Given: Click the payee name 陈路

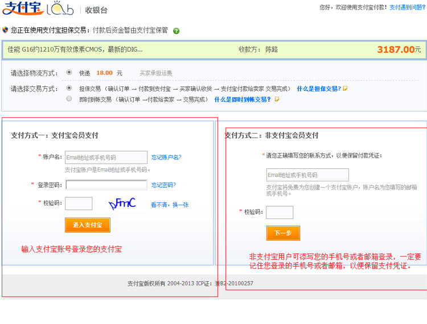Looking at the screenshot, I should pyautogui.click(x=272, y=49).
